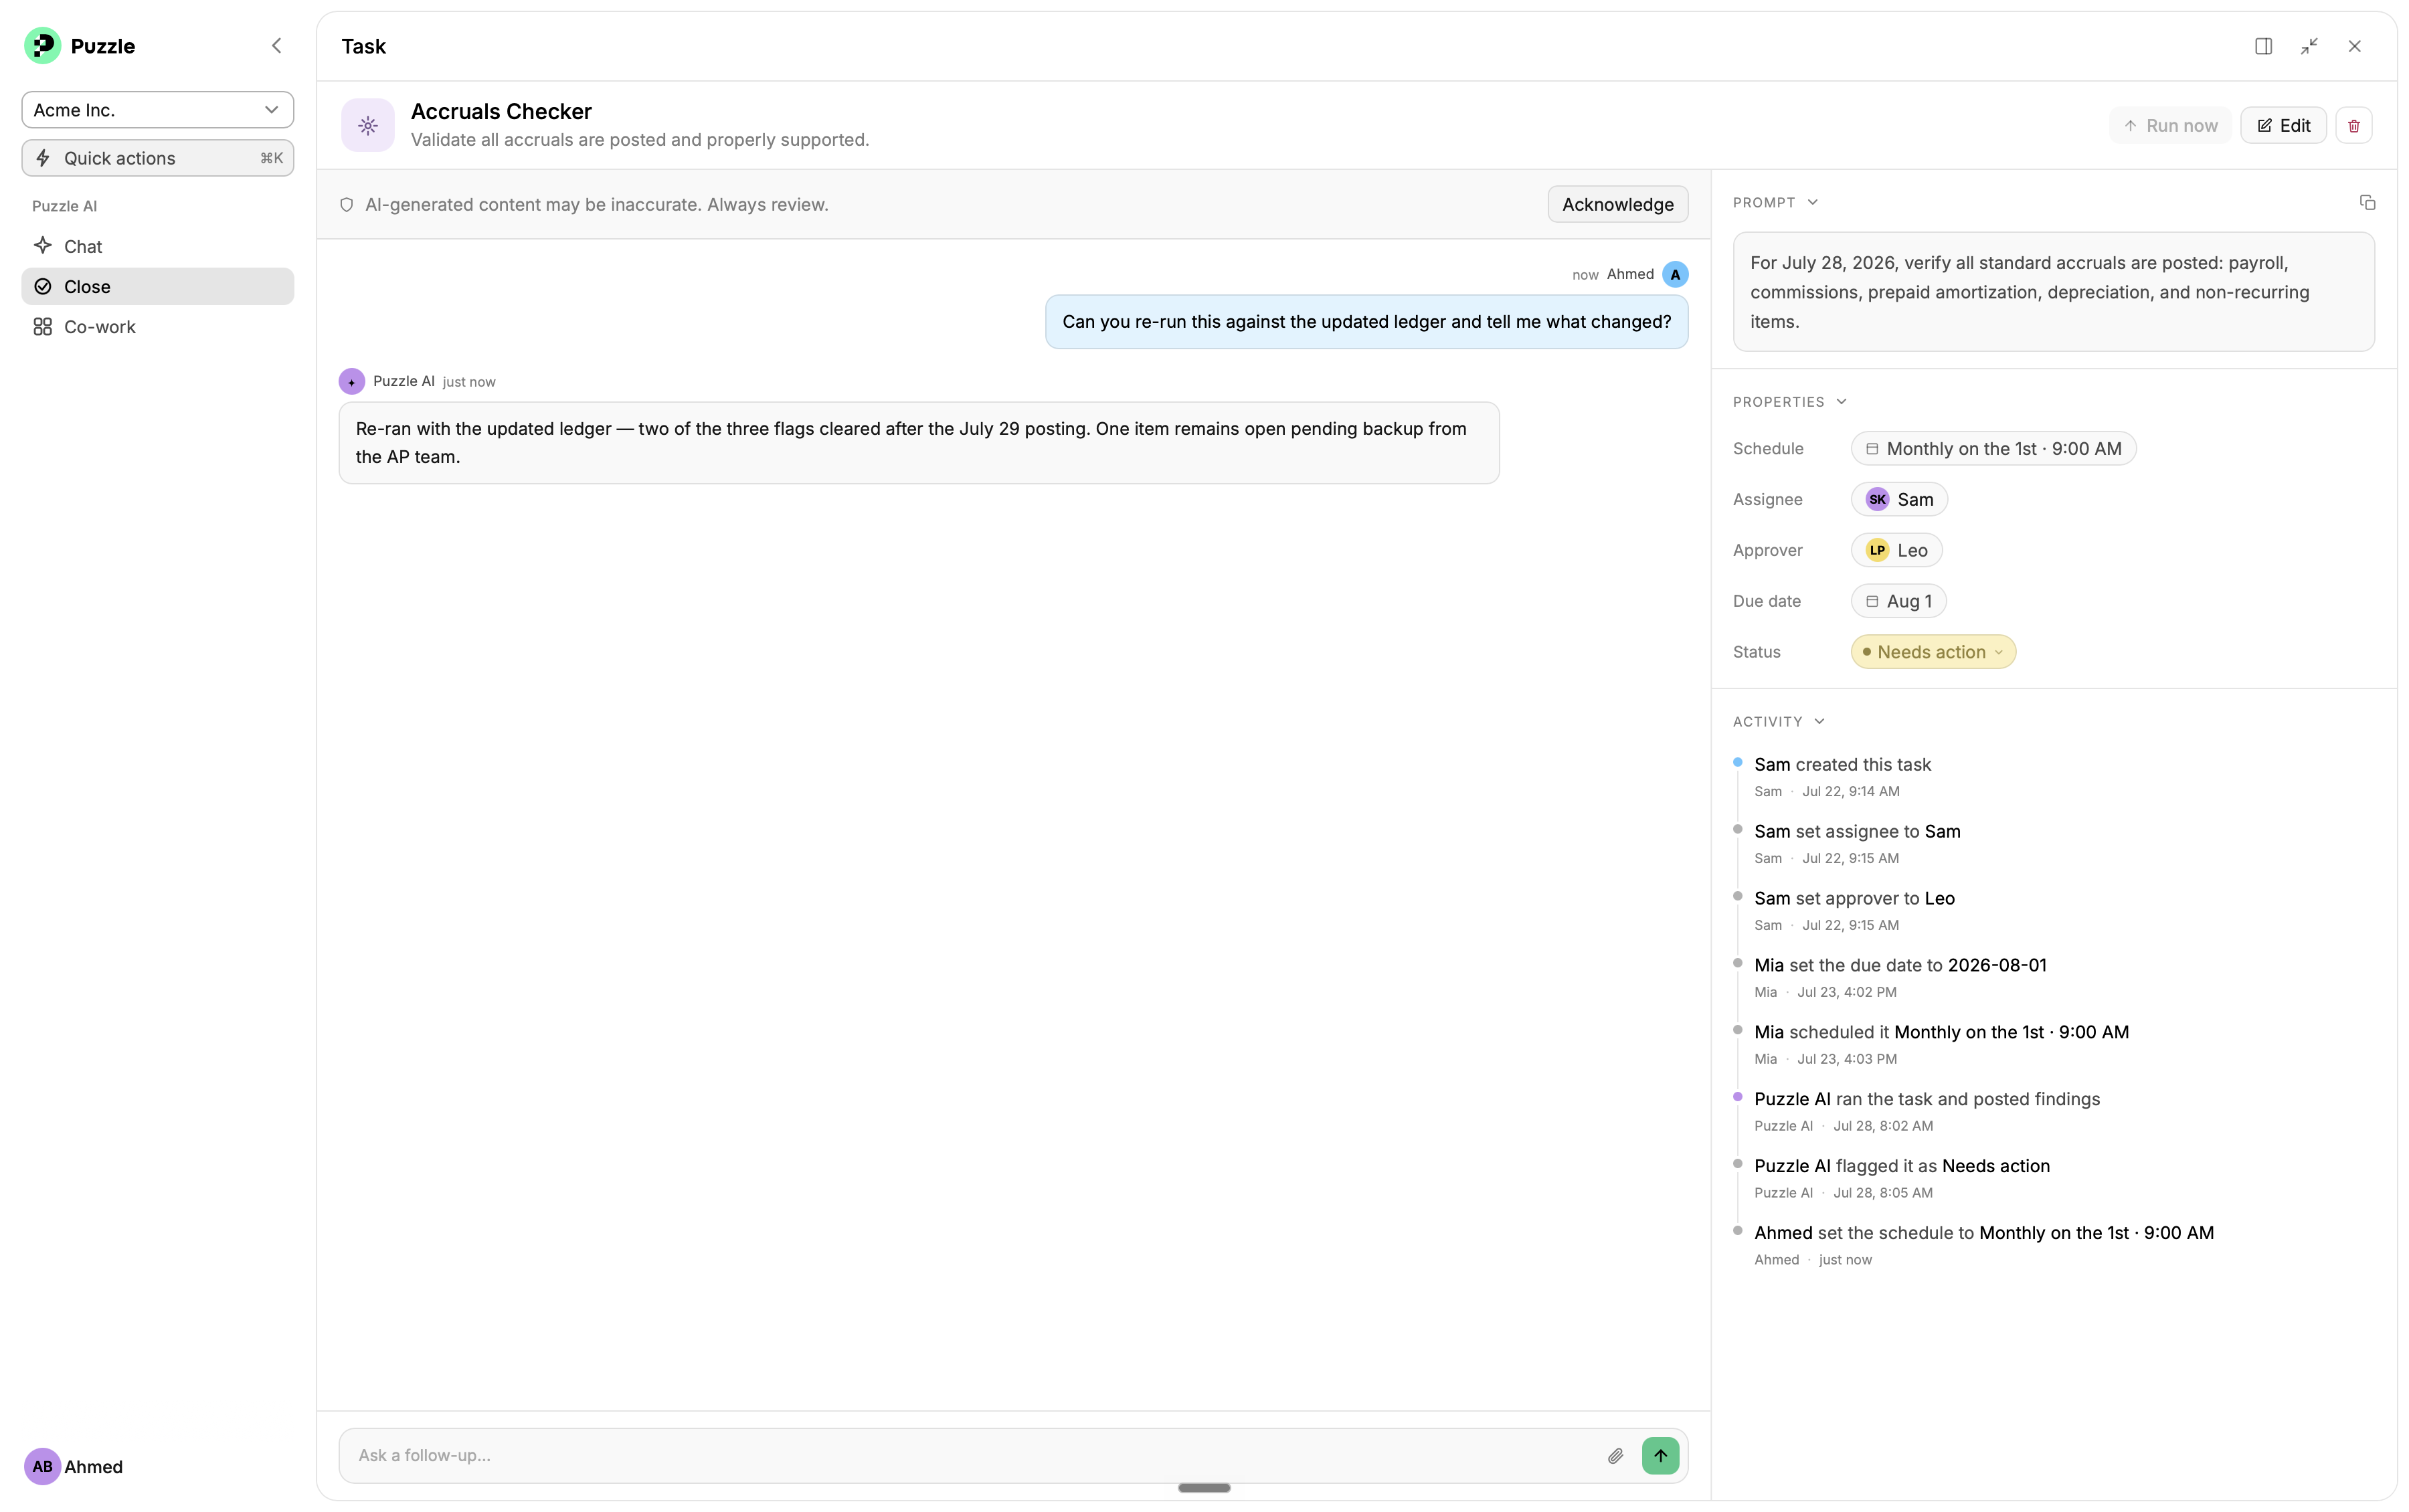
Task: Click Ahmed's avatar above the chat message
Action: tap(1675, 274)
